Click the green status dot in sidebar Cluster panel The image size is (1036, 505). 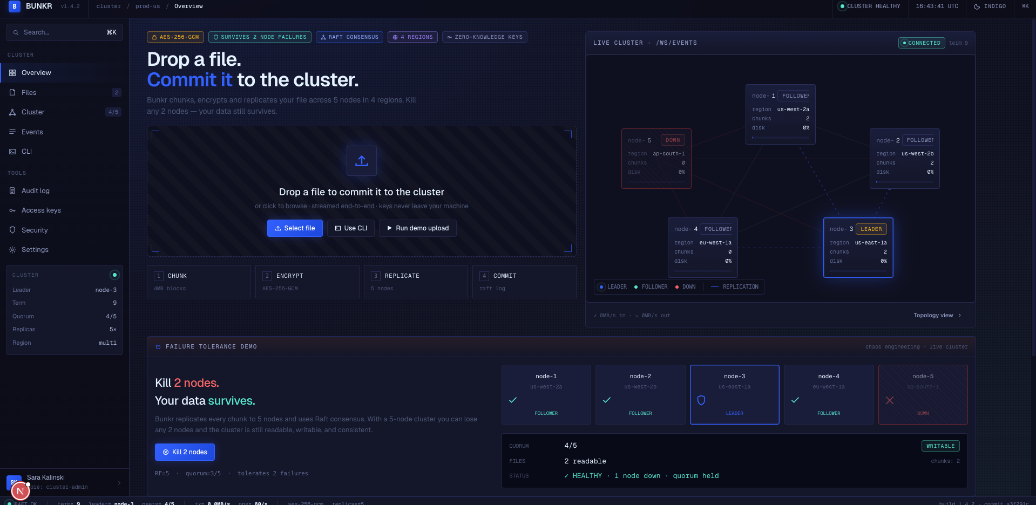(x=114, y=275)
